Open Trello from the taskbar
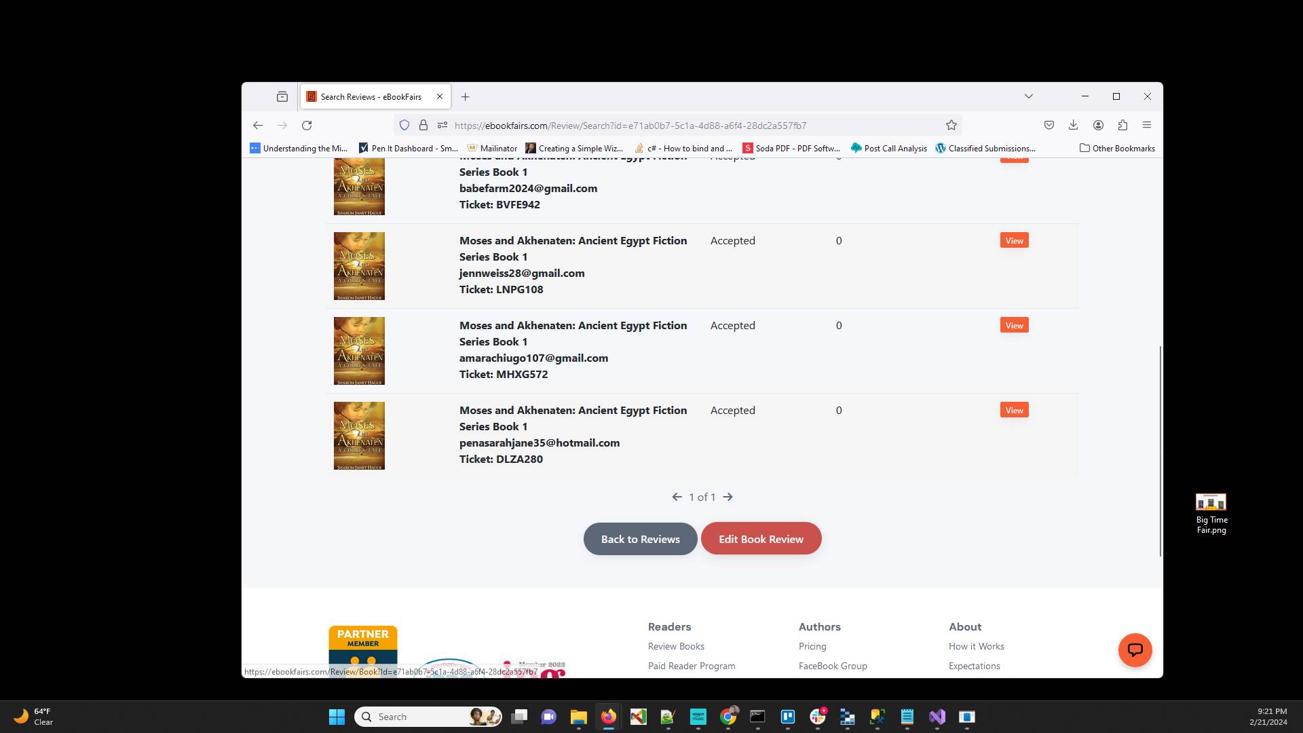This screenshot has width=1303, height=733. click(788, 717)
